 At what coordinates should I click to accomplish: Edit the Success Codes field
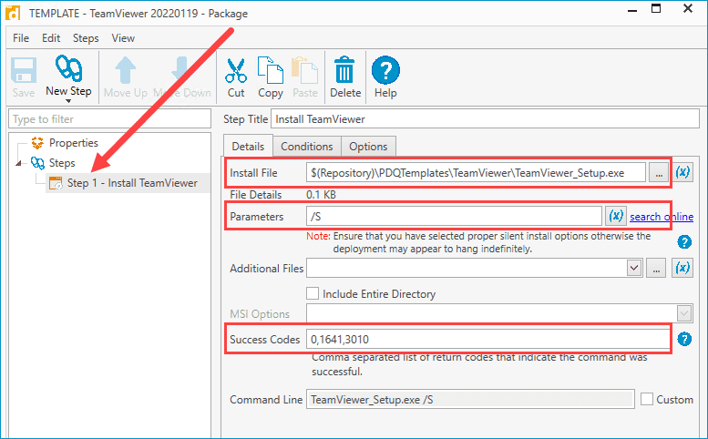coord(488,339)
